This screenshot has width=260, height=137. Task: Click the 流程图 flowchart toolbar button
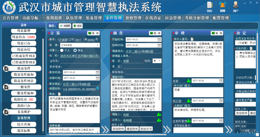65,26
